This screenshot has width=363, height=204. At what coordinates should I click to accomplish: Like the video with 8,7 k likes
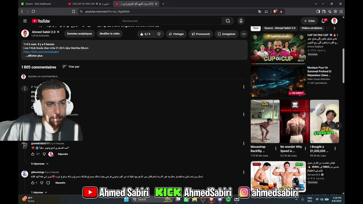point(145,34)
